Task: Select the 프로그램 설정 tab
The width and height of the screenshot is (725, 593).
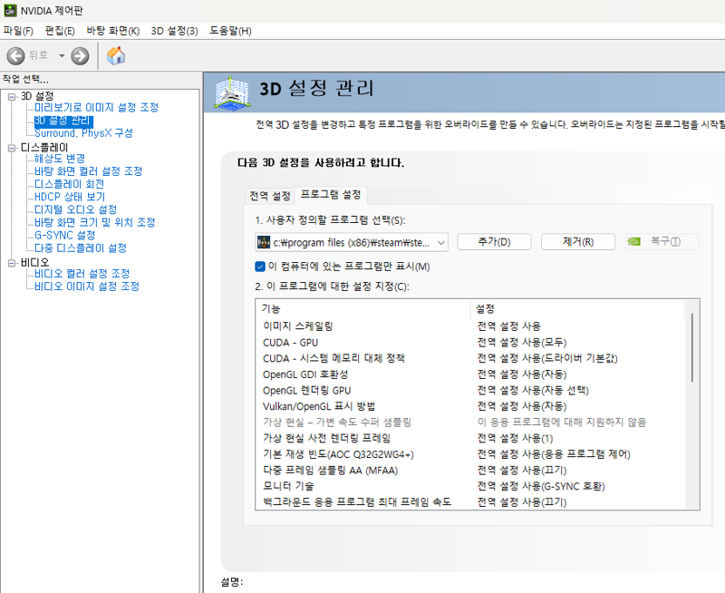Action: point(331,195)
